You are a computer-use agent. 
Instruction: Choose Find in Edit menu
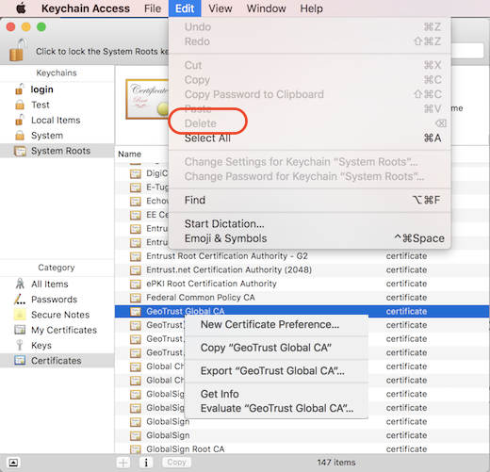tap(310, 200)
